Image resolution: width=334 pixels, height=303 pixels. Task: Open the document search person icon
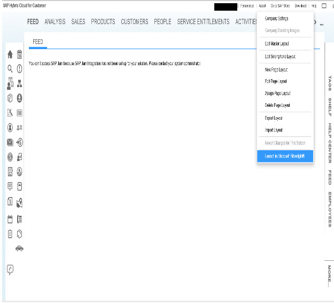[10, 113]
